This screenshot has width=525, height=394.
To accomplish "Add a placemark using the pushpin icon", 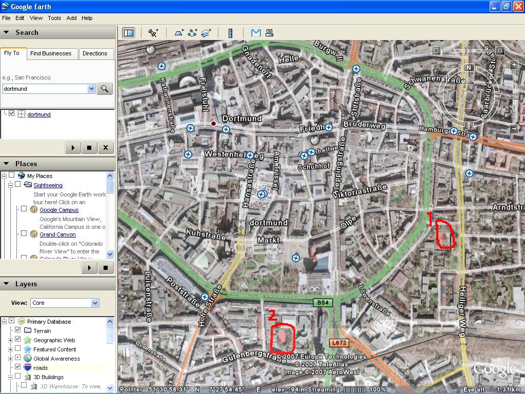I will [153, 32].
